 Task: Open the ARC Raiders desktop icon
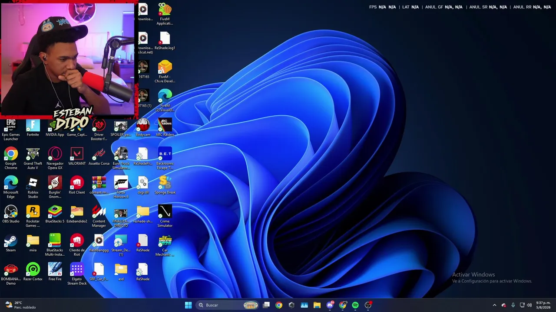click(x=165, y=128)
